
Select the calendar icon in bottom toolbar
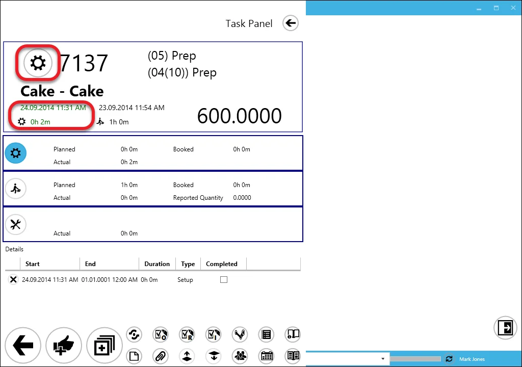coord(266,356)
